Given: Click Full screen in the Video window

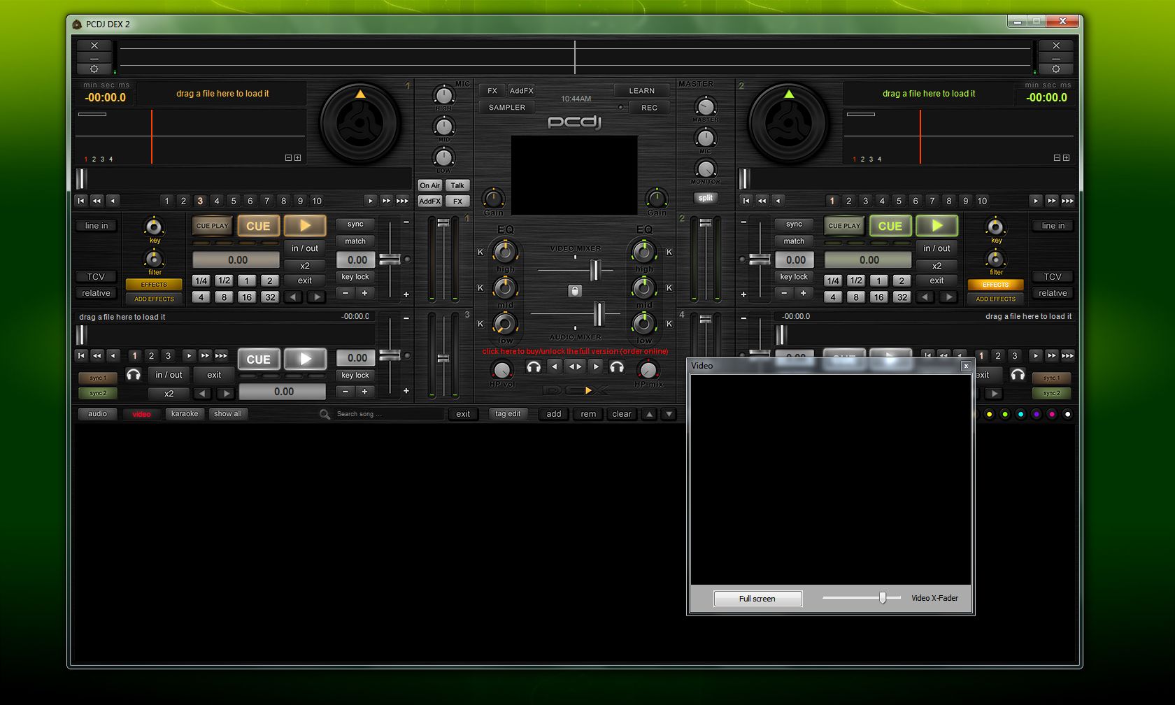Looking at the screenshot, I should click(757, 599).
